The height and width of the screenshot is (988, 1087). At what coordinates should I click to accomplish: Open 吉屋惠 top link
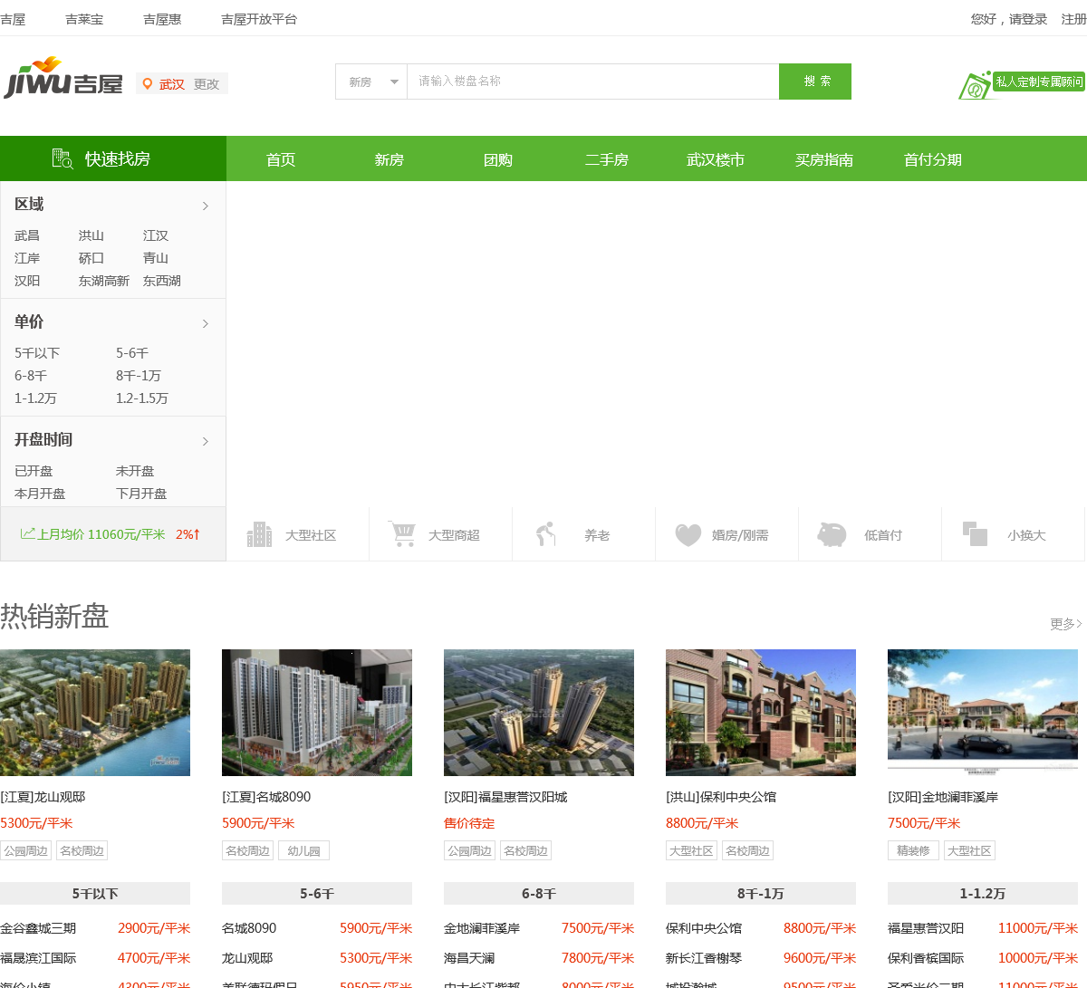[x=162, y=19]
